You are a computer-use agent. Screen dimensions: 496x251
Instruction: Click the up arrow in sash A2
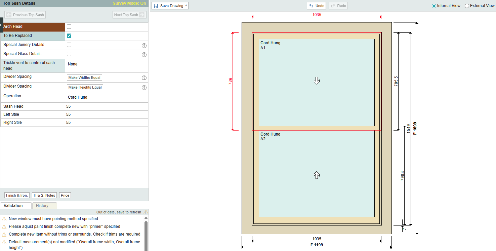tap(317, 175)
